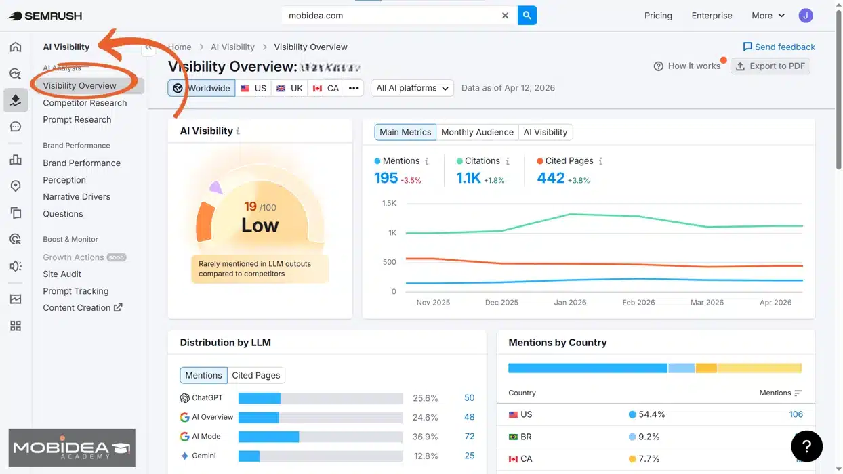This screenshot has height=474, width=843.
Task: Click Export to PDF button
Action: click(x=770, y=66)
